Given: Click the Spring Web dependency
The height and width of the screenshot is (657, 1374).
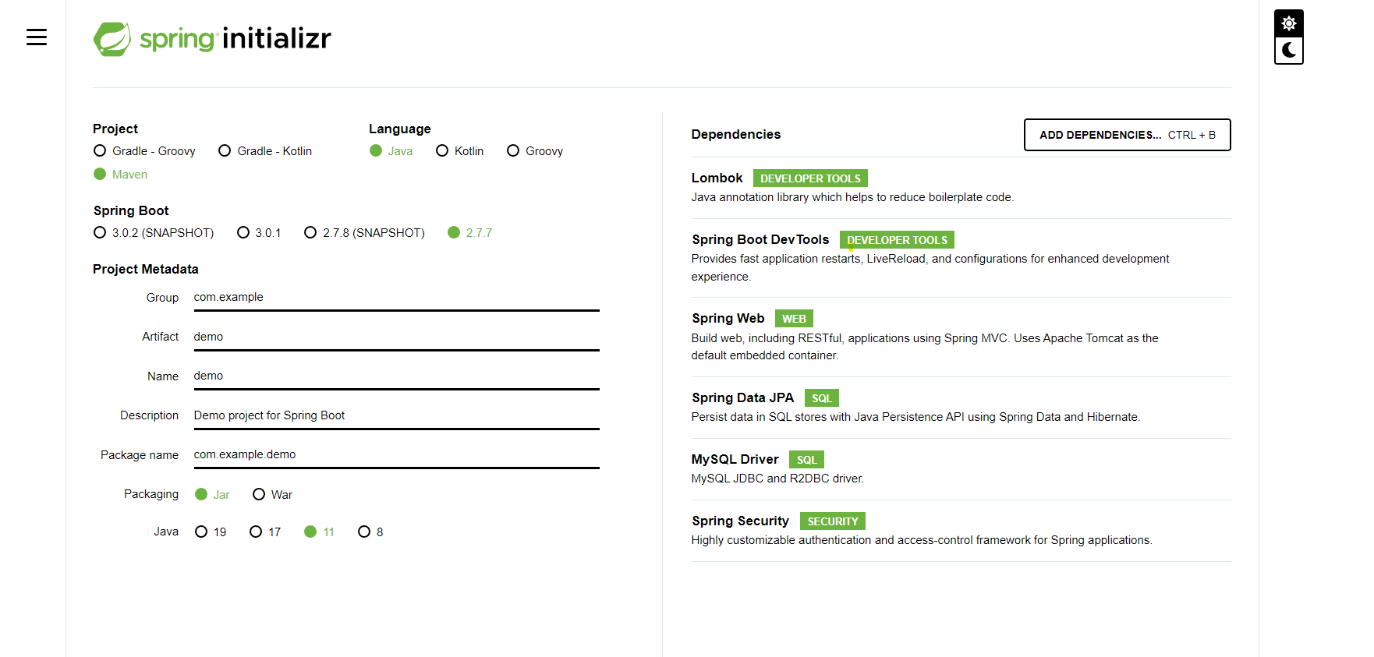Looking at the screenshot, I should coord(961,337).
